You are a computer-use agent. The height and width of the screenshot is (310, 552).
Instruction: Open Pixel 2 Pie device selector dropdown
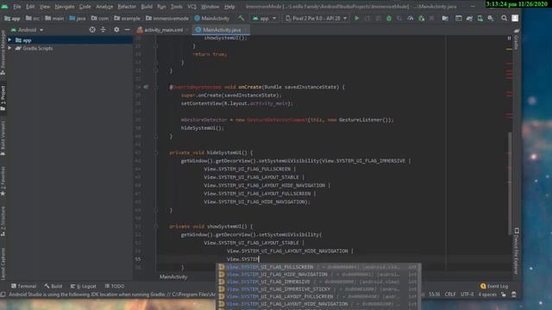pyautogui.click(x=317, y=18)
